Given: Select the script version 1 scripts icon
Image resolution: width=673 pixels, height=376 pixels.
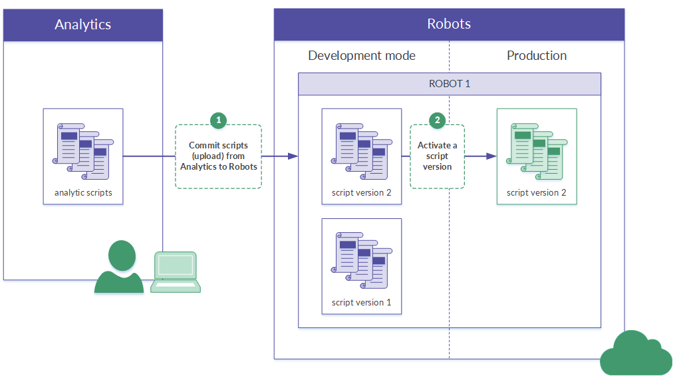Looking at the screenshot, I should click(361, 260).
